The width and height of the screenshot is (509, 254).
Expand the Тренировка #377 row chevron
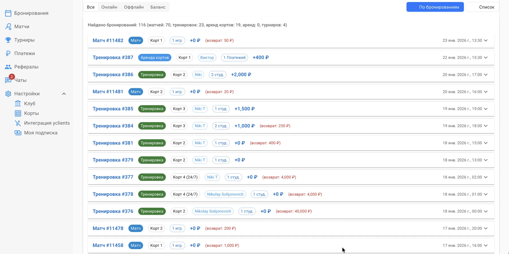486,177
